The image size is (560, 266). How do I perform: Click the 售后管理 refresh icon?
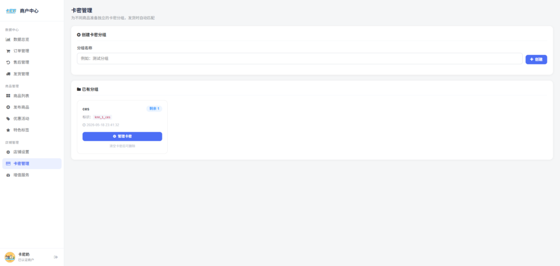pyautogui.click(x=8, y=62)
